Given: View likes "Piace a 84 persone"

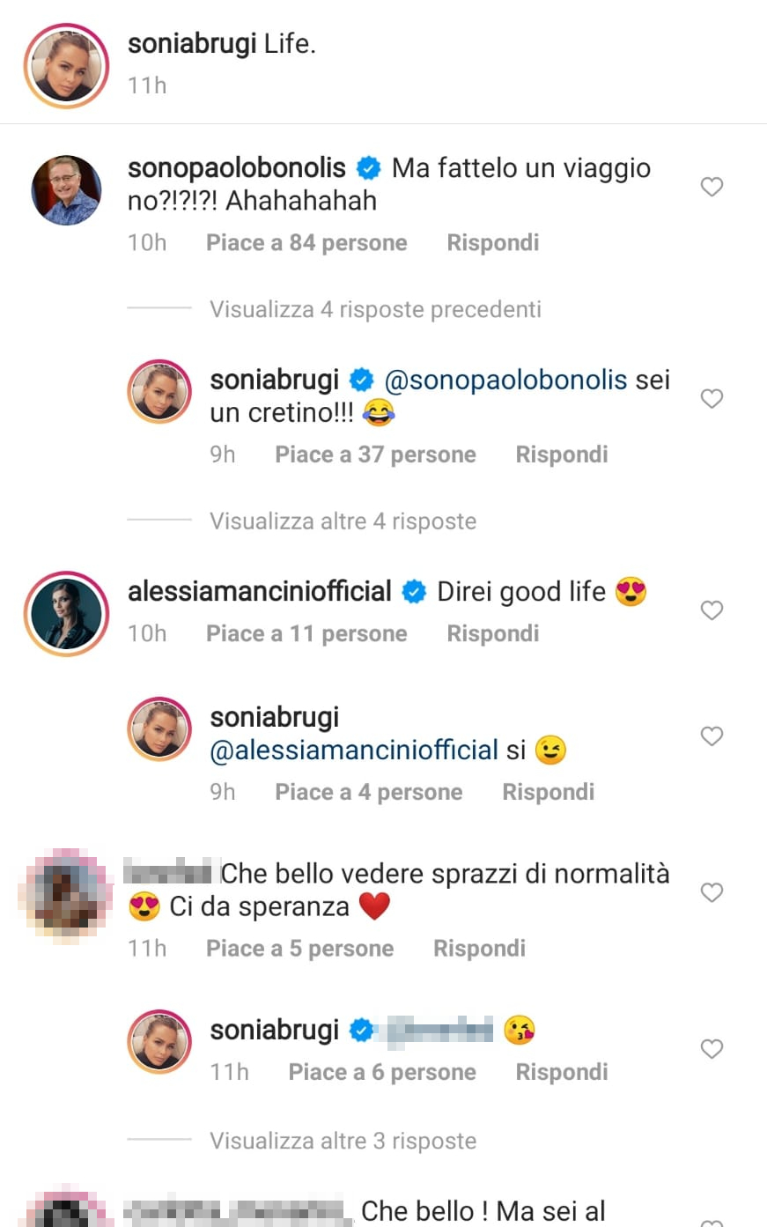Looking at the screenshot, I should pyautogui.click(x=306, y=243).
